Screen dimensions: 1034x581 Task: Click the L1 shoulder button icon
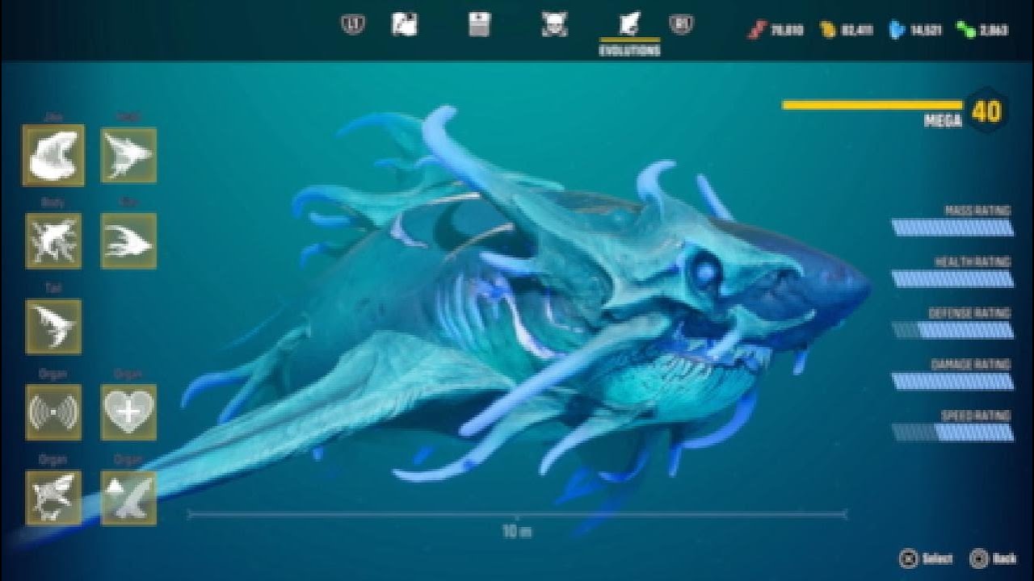pyautogui.click(x=353, y=25)
